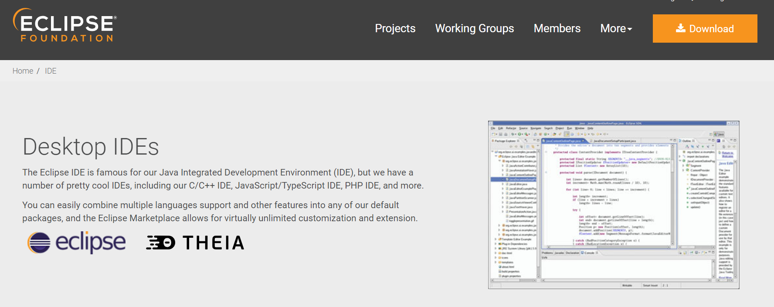Open the Eclipse IDE screenshot thumbnail
This screenshot has height=307, width=774.
[614, 205]
